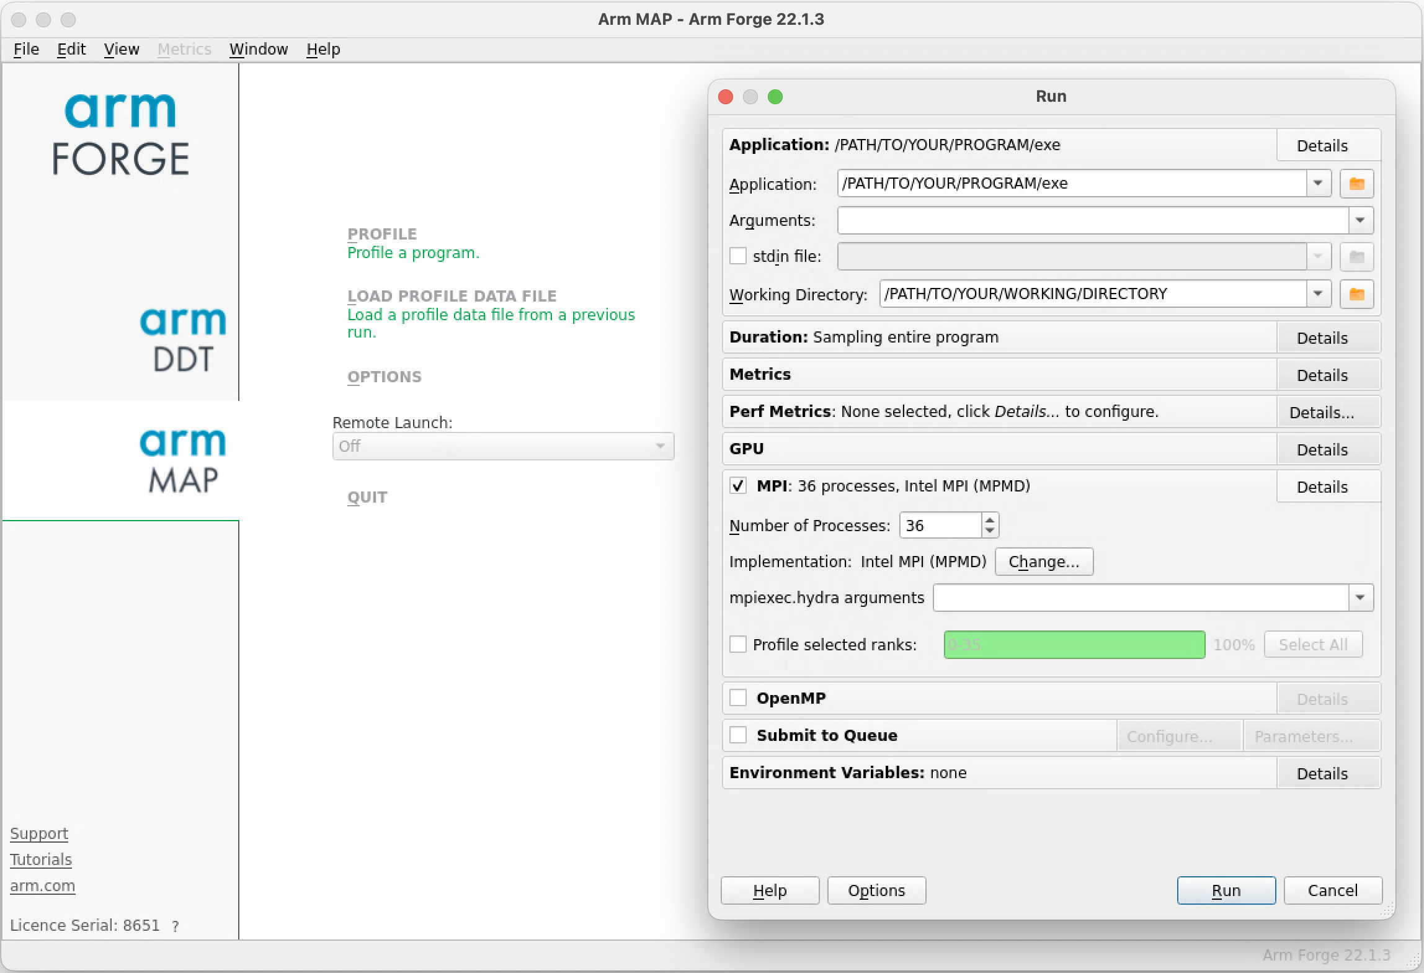Disable the MPI checkbox
Image resolution: width=1424 pixels, height=973 pixels.
[x=738, y=486]
